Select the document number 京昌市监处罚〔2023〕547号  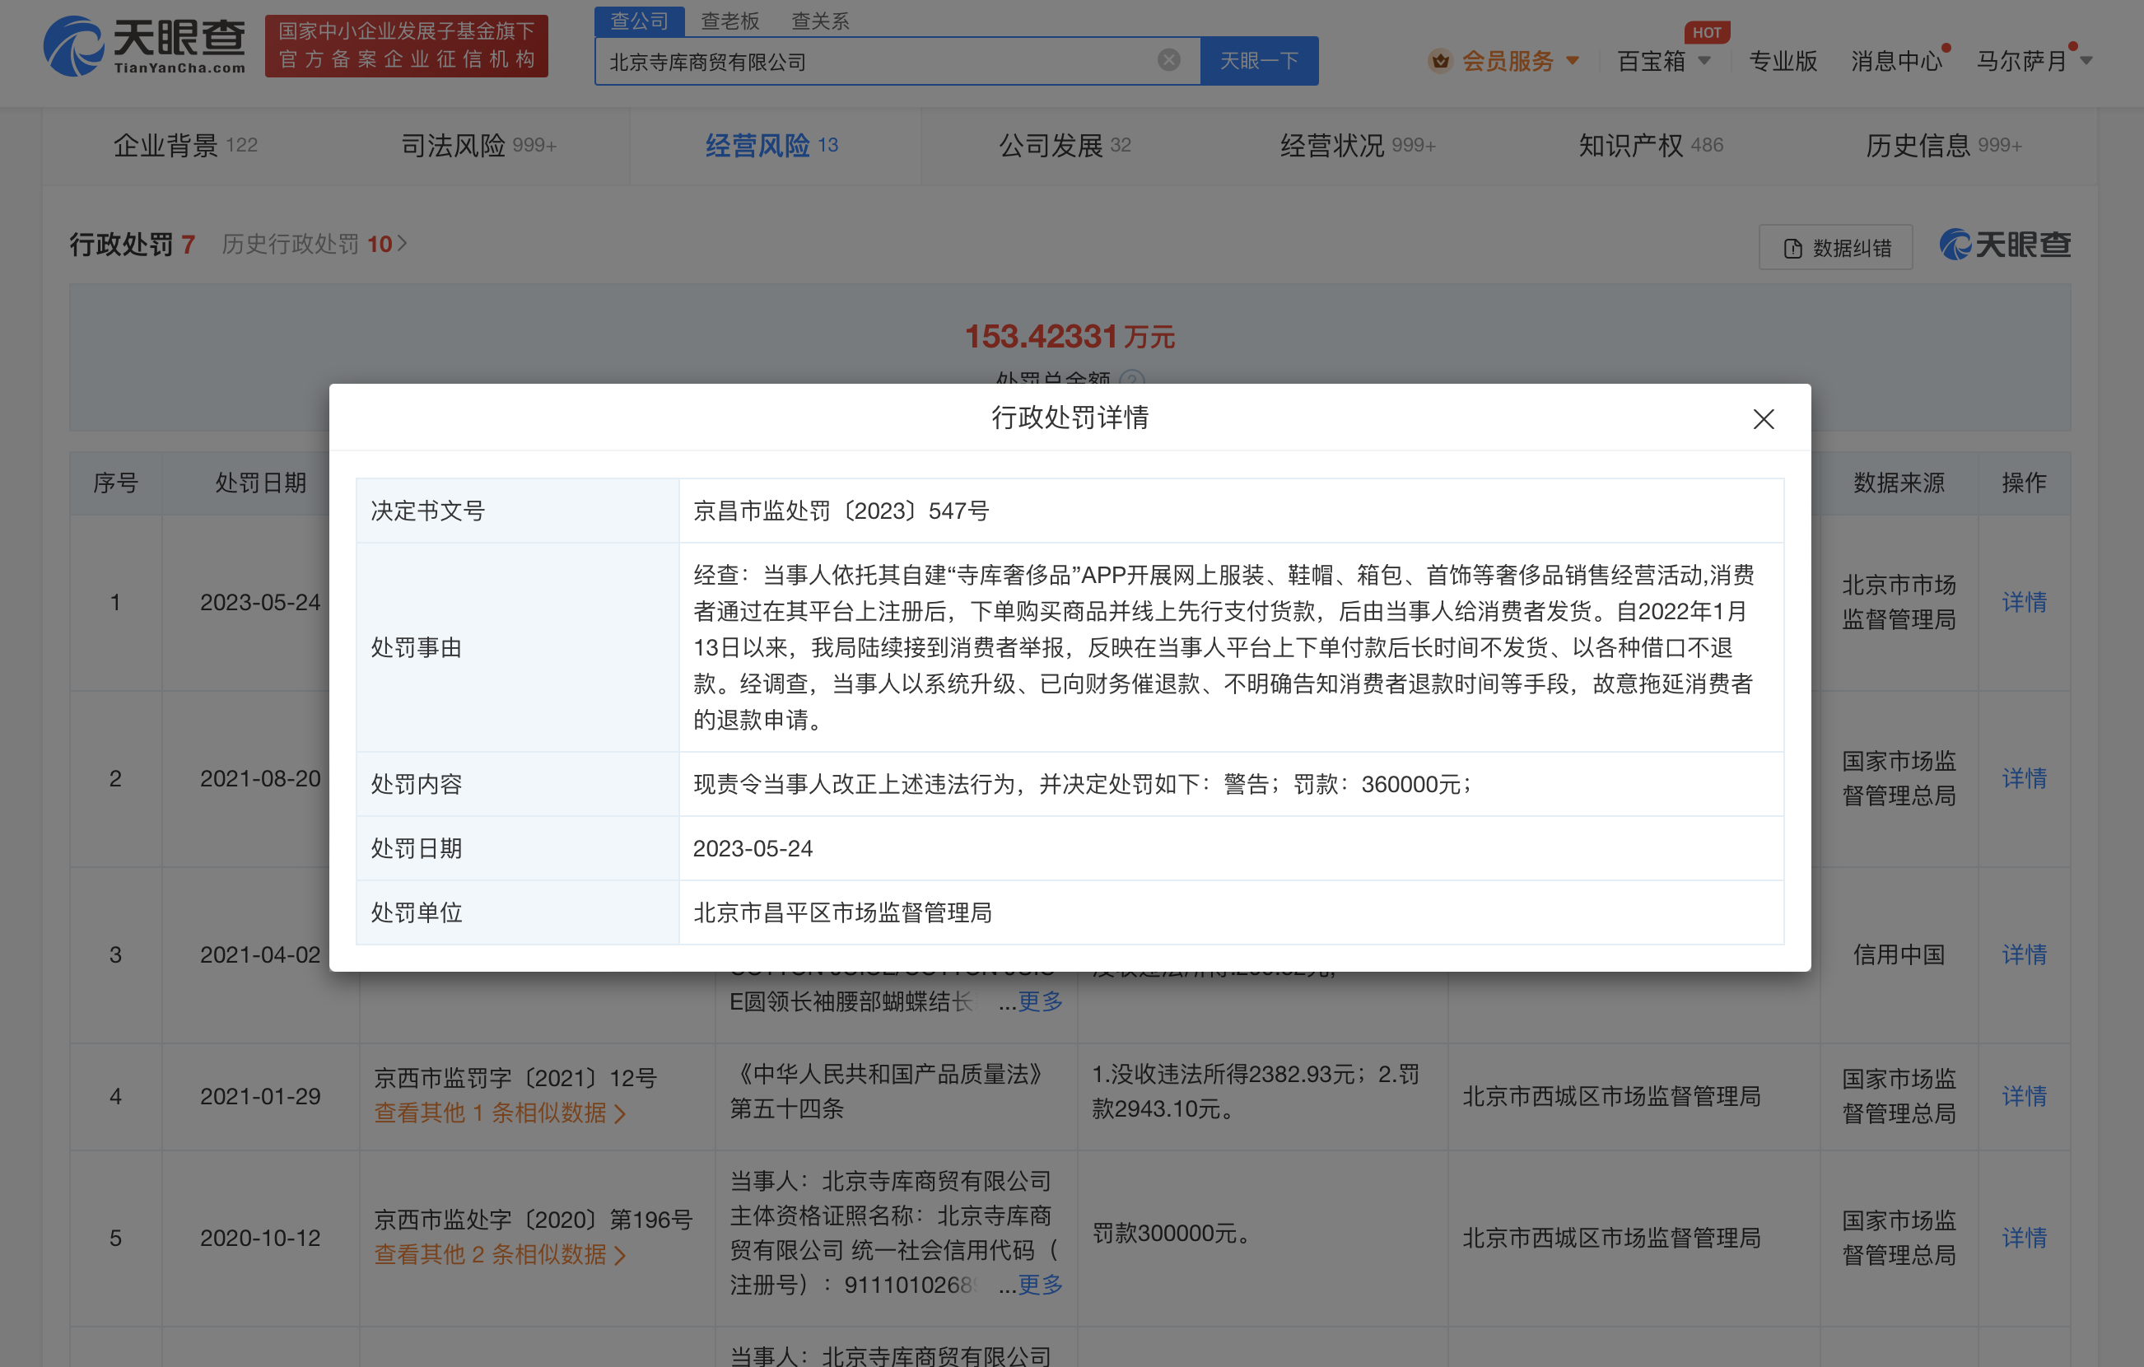tap(841, 511)
